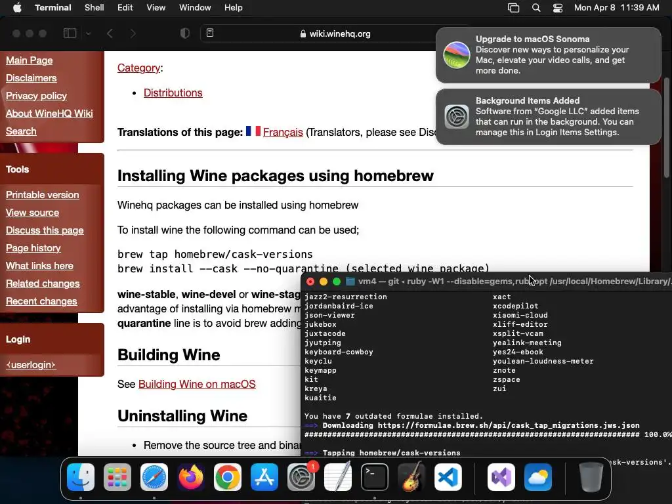Click the Stage Manager icon in menu bar
This screenshot has width=672, height=504.
pos(513,8)
